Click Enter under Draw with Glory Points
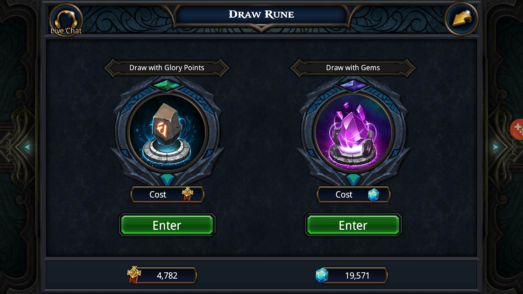 click(x=167, y=225)
